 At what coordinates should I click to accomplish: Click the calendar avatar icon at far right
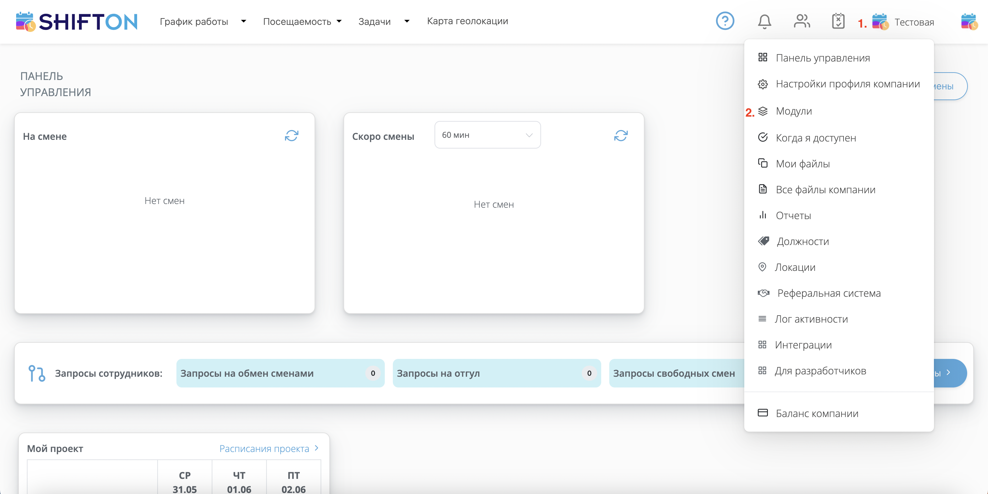click(969, 22)
